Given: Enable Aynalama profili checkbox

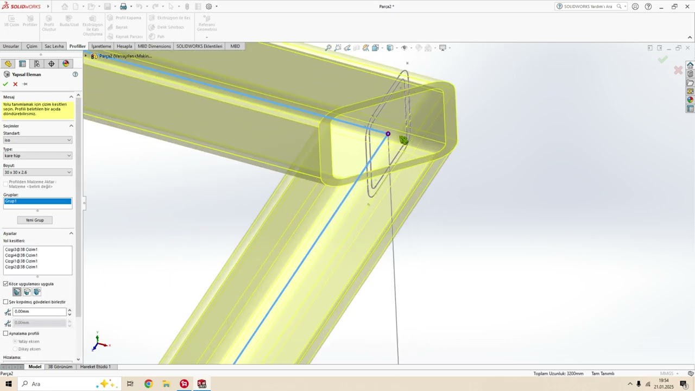Looking at the screenshot, I should tap(6, 333).
